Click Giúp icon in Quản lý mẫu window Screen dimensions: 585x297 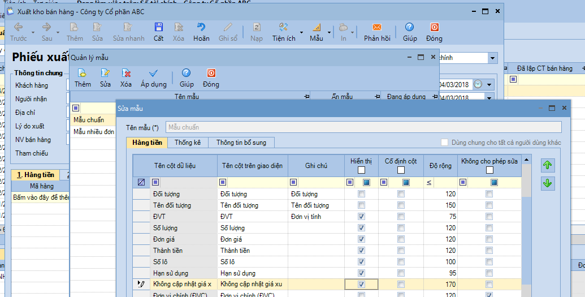[x=186, y=73]
